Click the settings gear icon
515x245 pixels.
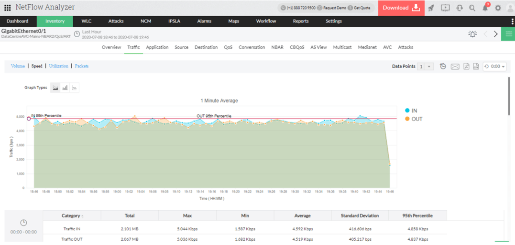[x=498, y=8]
